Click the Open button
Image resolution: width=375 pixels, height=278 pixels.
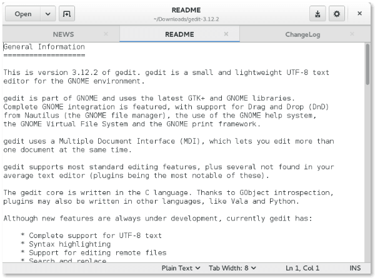pyautogui.click(x=22, y=14)
